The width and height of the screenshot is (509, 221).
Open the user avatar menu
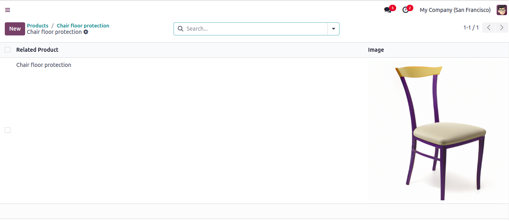click(x=501, y=10)
